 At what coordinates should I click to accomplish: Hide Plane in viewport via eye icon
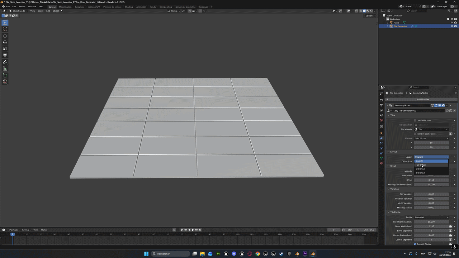click(x=451, y=23)
